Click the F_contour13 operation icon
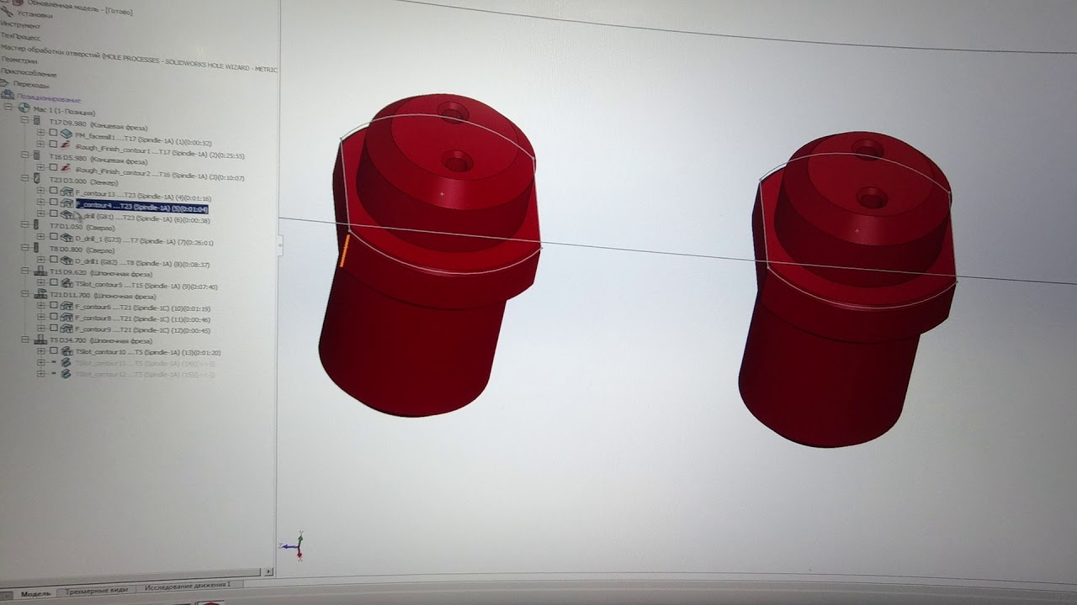 coord(66,192)
